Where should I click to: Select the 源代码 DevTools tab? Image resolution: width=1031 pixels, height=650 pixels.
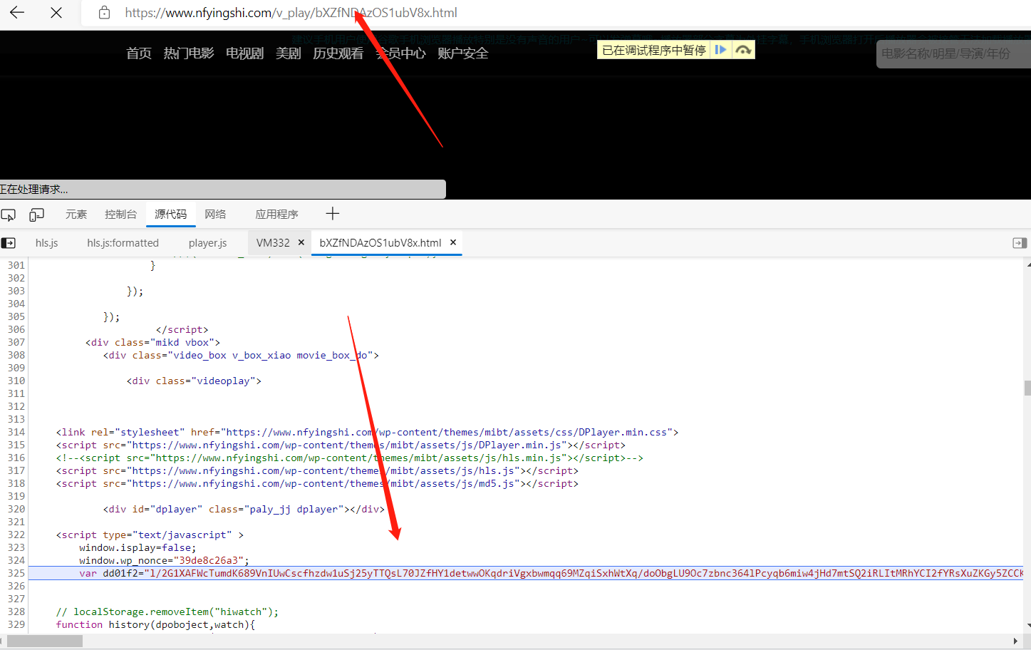click(x=170, y=215)
